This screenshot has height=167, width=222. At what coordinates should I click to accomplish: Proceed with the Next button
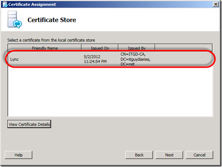(169, 155)
